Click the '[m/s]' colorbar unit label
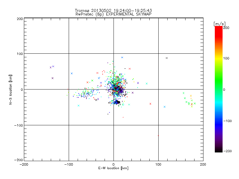Screen dimensions: 239x179 (220, 24)
